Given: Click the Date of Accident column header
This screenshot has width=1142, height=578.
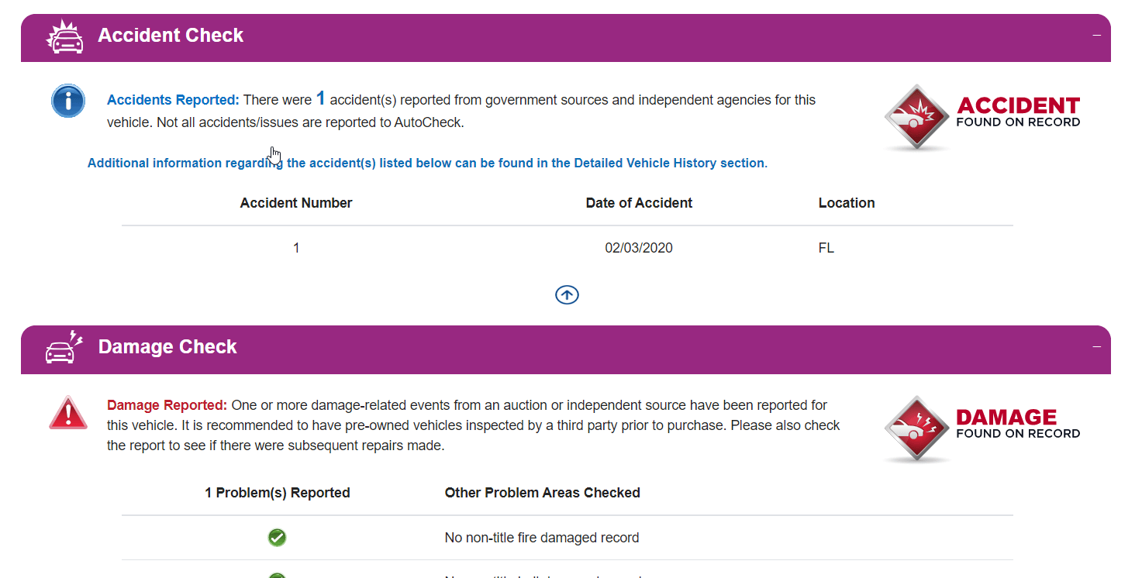Looking at the screenshot, I should pyautogui.click(x=639, y=203).
